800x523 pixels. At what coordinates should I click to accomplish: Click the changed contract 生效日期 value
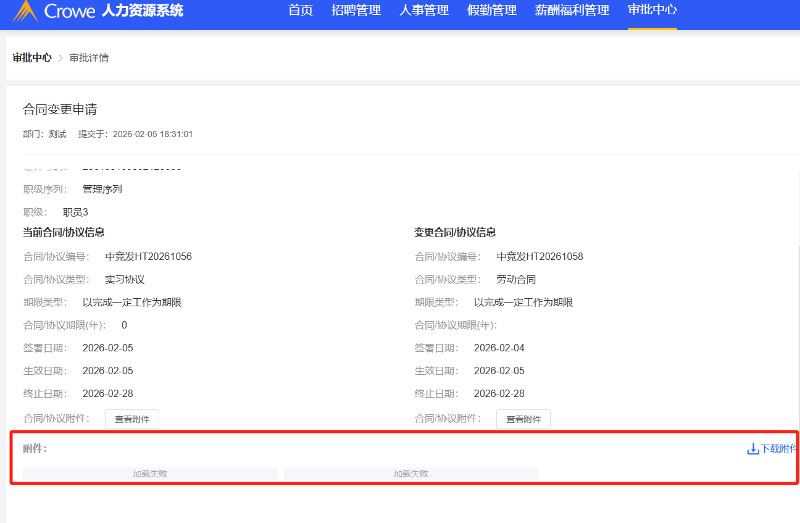499,371
